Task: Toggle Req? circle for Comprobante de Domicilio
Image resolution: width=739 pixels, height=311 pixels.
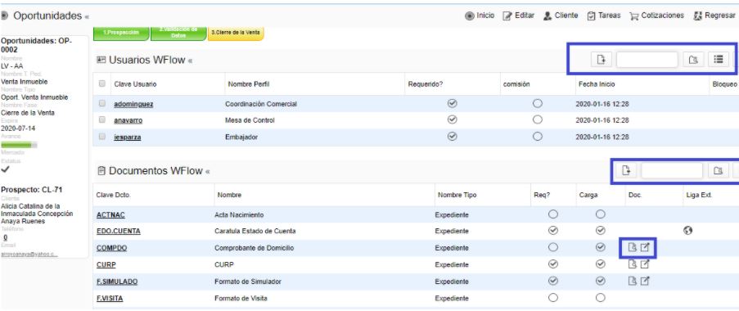Action: [x=553, y=247]
